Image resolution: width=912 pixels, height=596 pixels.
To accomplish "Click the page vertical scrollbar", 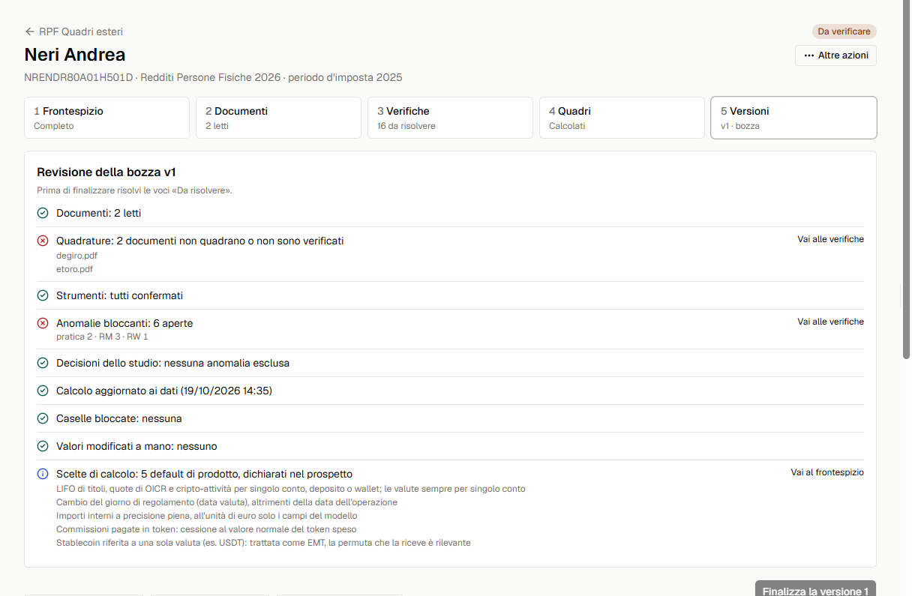I will coord(906,180).
